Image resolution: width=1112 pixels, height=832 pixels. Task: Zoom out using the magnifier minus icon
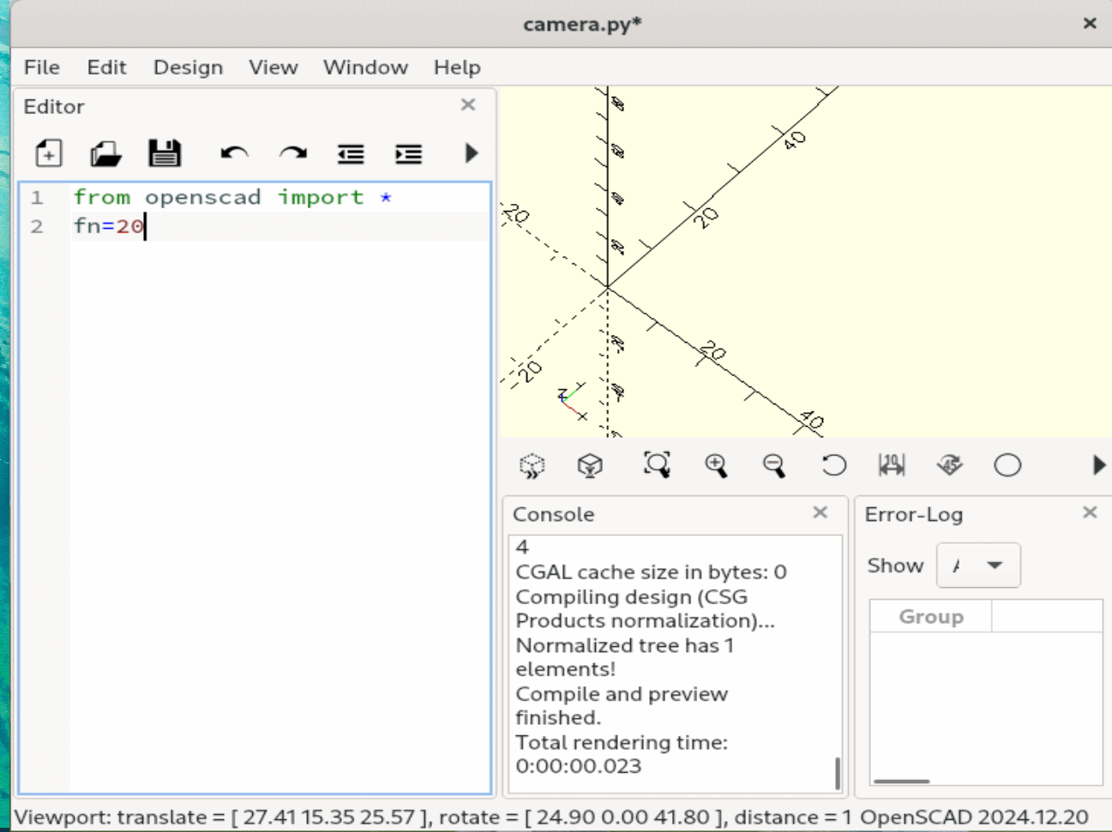774,465
